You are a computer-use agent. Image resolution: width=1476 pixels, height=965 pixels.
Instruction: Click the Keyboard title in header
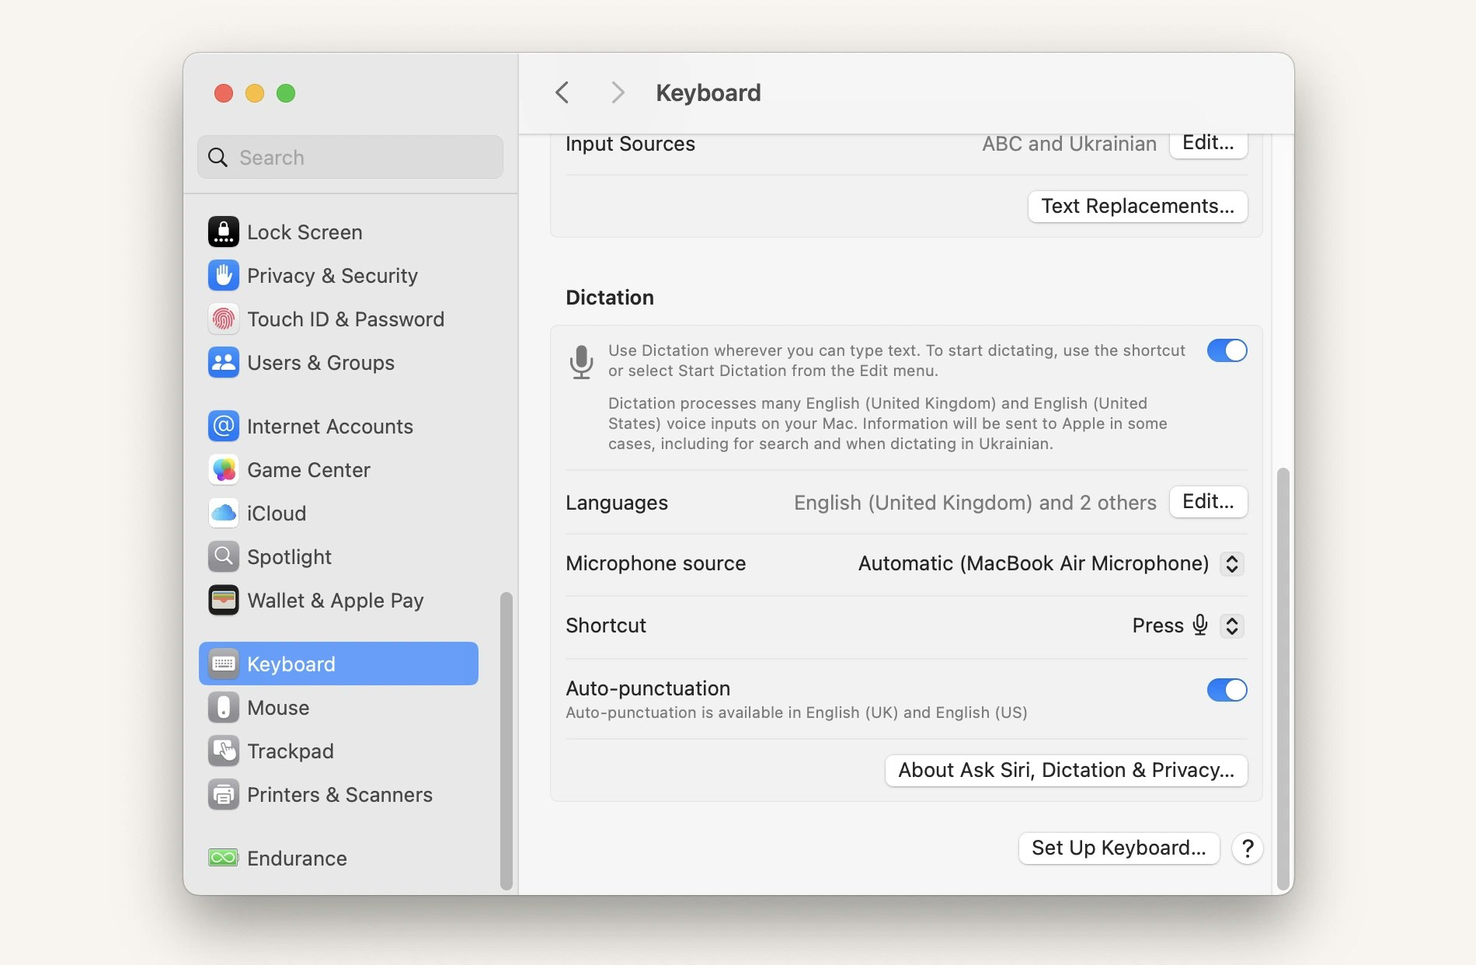[708, 92]
